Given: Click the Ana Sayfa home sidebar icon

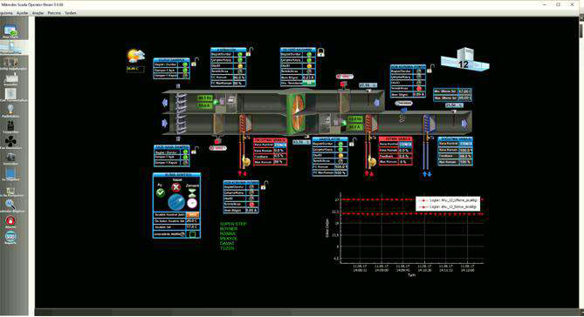Looking at the screenshot, I should pos(10,31).
